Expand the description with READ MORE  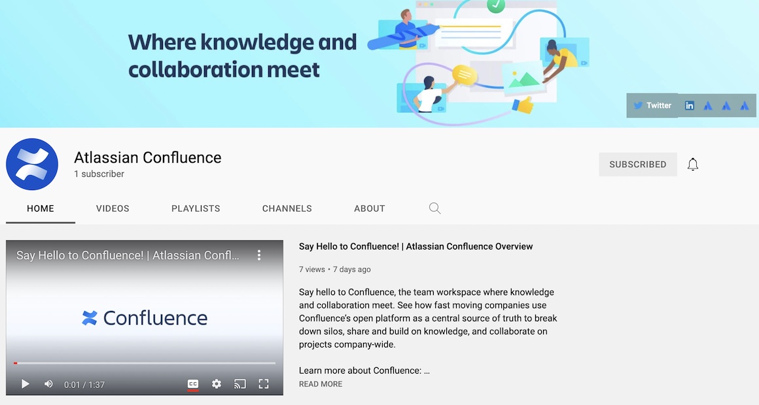pos(321,383)
